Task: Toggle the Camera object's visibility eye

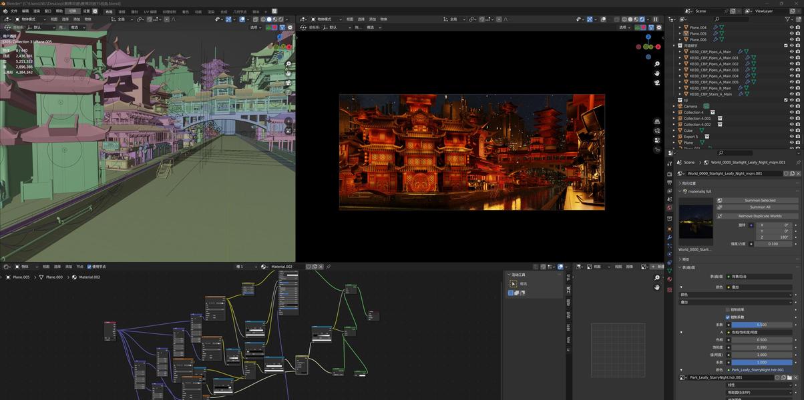Action: pos(792,106)
